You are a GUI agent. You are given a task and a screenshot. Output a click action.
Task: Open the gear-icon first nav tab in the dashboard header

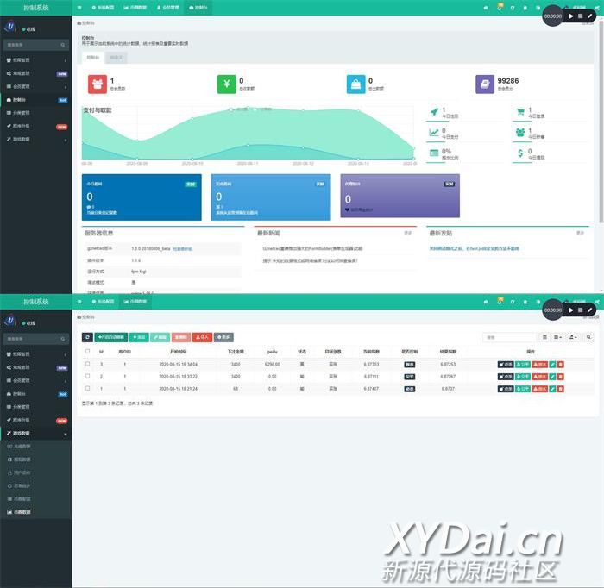pyautogui.click(x=103, y=8)
